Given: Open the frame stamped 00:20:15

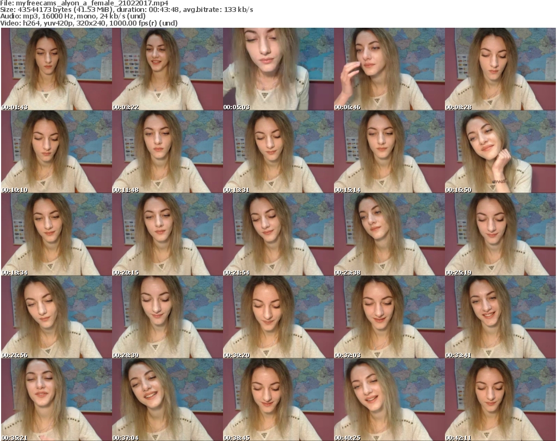Looking at the screenshot, I should (168, 234).
